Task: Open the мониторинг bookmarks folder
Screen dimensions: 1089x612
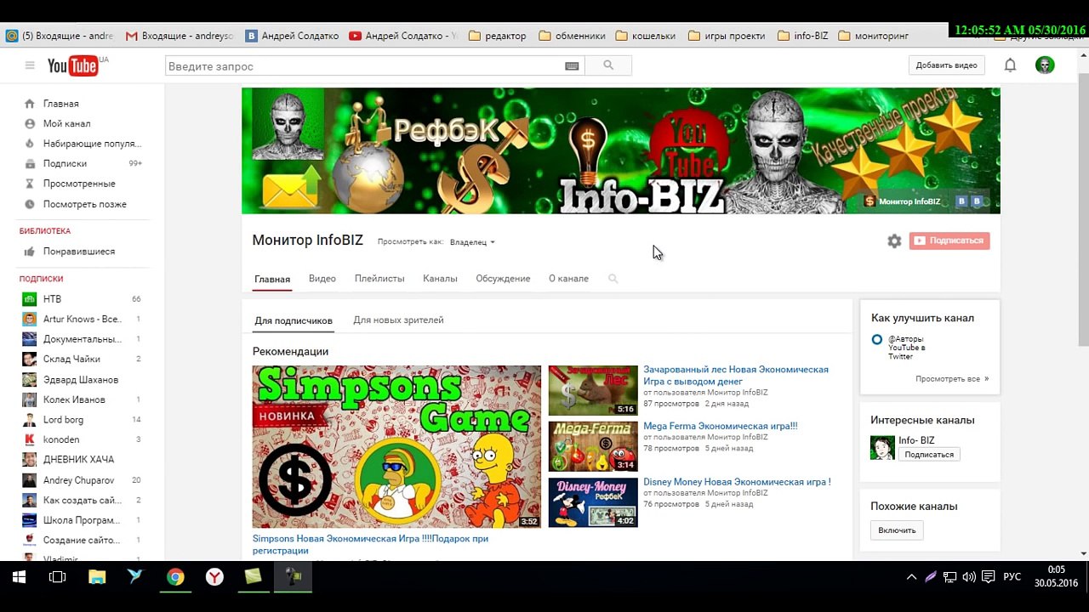Action: 875,36
